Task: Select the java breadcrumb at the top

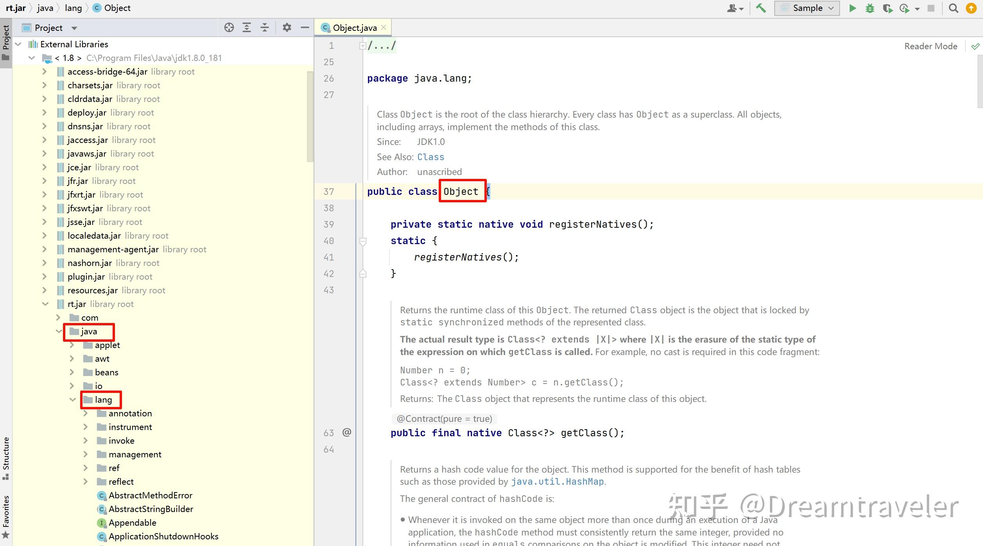Action: tap(45, 8)
